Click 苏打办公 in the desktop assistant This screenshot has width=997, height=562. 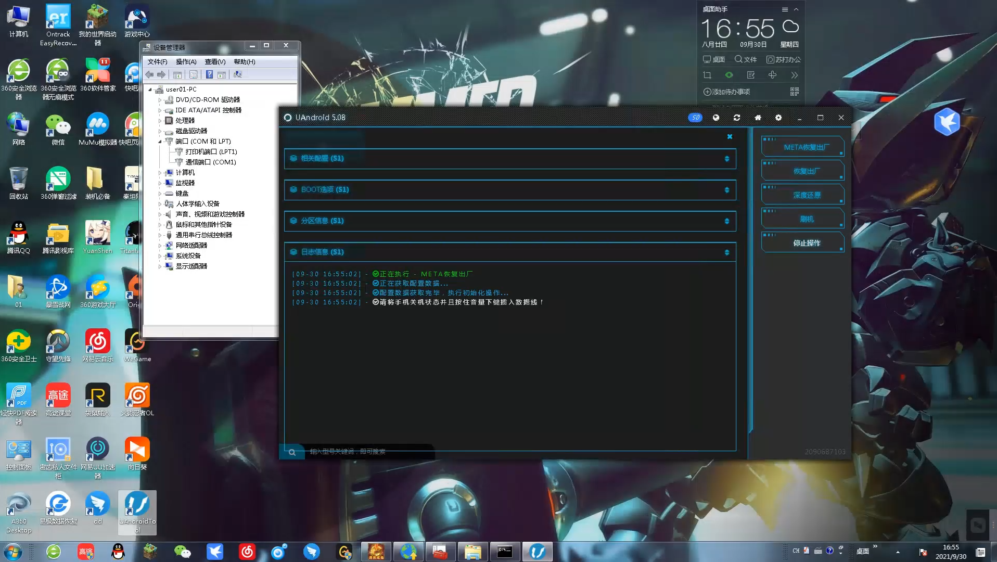pyautogui.click(x=783, y=59)
